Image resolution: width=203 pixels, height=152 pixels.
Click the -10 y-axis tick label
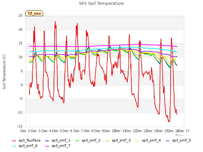click(x=20, y=113)
